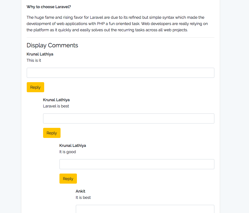Screen dimensions: 249x213
Task: Click Krunal Lathiya name above "It is good"
Action: click(x=73, y=146)
